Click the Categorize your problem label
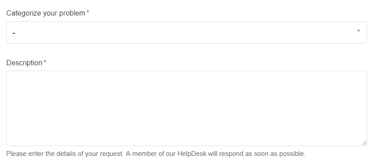Screen dimensions: 375x167 pyautogui.click(x=46, y=13)
